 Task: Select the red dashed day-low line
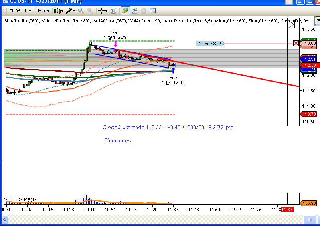coord(90,114)
